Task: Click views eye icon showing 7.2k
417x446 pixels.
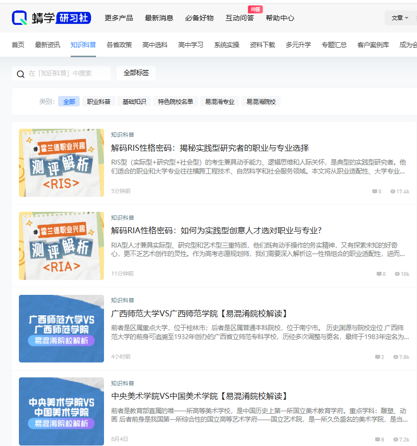Action: [x=396, y=440]
